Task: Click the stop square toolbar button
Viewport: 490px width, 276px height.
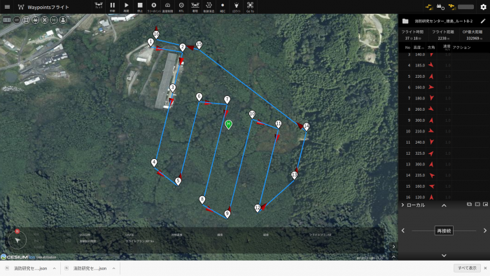Action: coord(140,6)
